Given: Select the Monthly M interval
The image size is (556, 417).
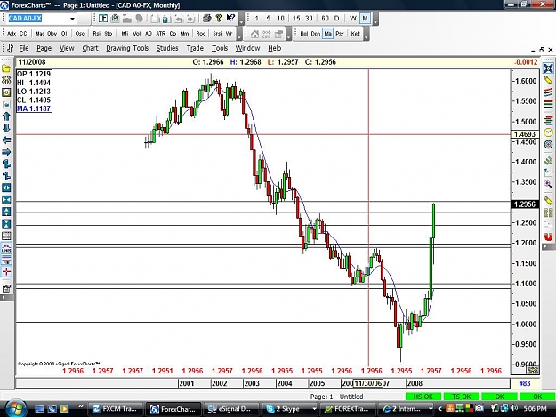Looking at the screenshot, I should click(x=365, y=18).
